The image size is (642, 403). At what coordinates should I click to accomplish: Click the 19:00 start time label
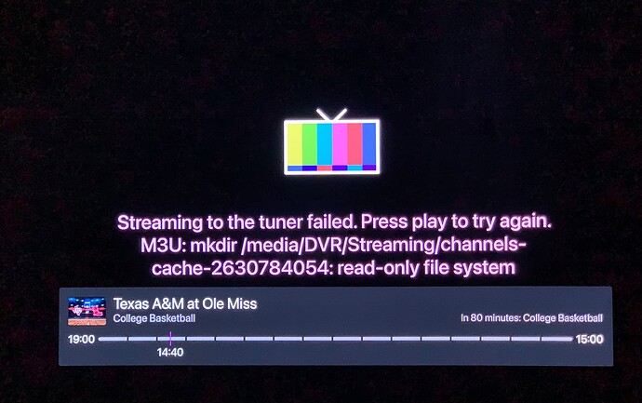coord(81,339)
